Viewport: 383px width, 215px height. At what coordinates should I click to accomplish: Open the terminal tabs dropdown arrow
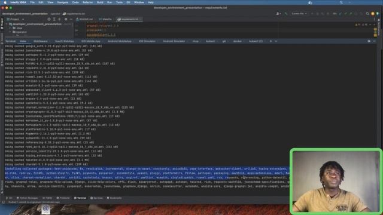(x=276, y=41)
